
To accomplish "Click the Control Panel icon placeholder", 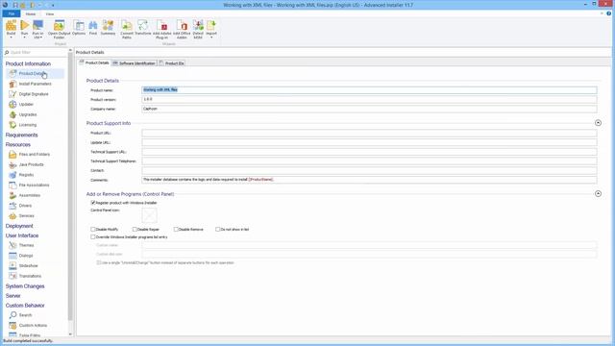I will coord(150,215).
